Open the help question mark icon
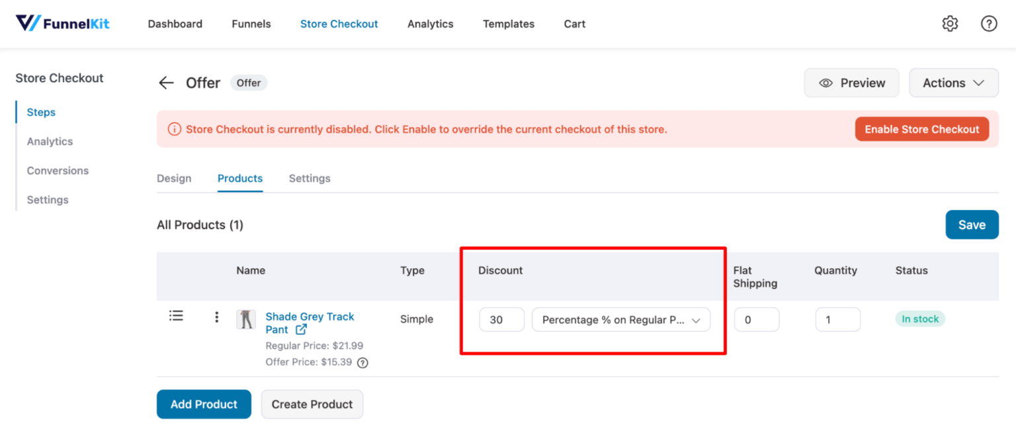Viewport: 1016px width, 442px height. [989, 23]
